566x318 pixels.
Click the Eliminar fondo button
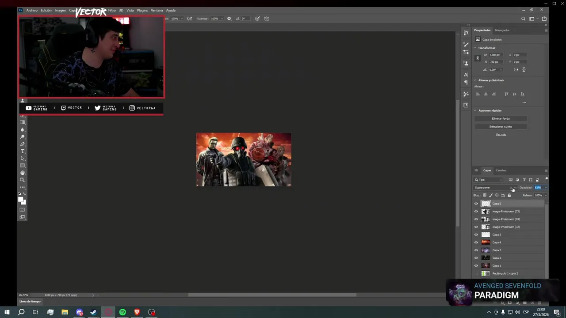click(x=501, y=119)
